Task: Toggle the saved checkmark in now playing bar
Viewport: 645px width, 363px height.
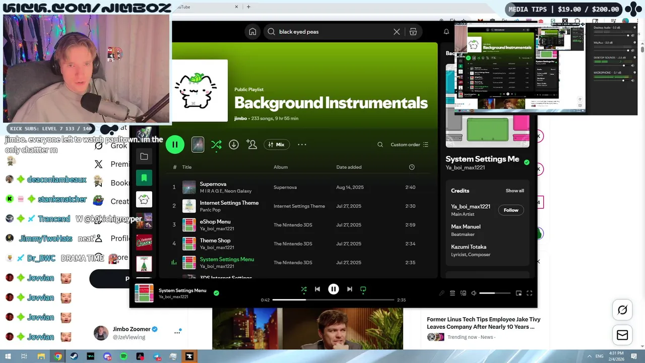Action: pos(216,293)
